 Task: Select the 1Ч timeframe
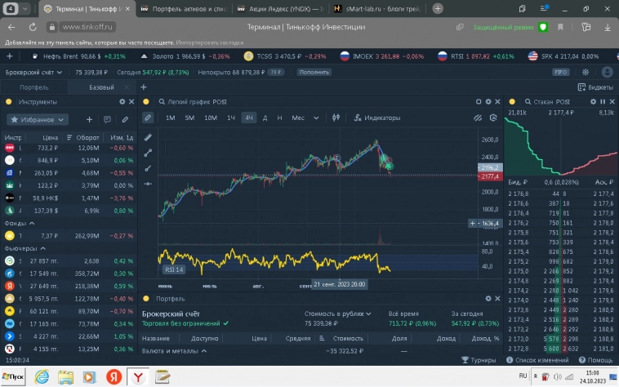click(x=231, y=118)
